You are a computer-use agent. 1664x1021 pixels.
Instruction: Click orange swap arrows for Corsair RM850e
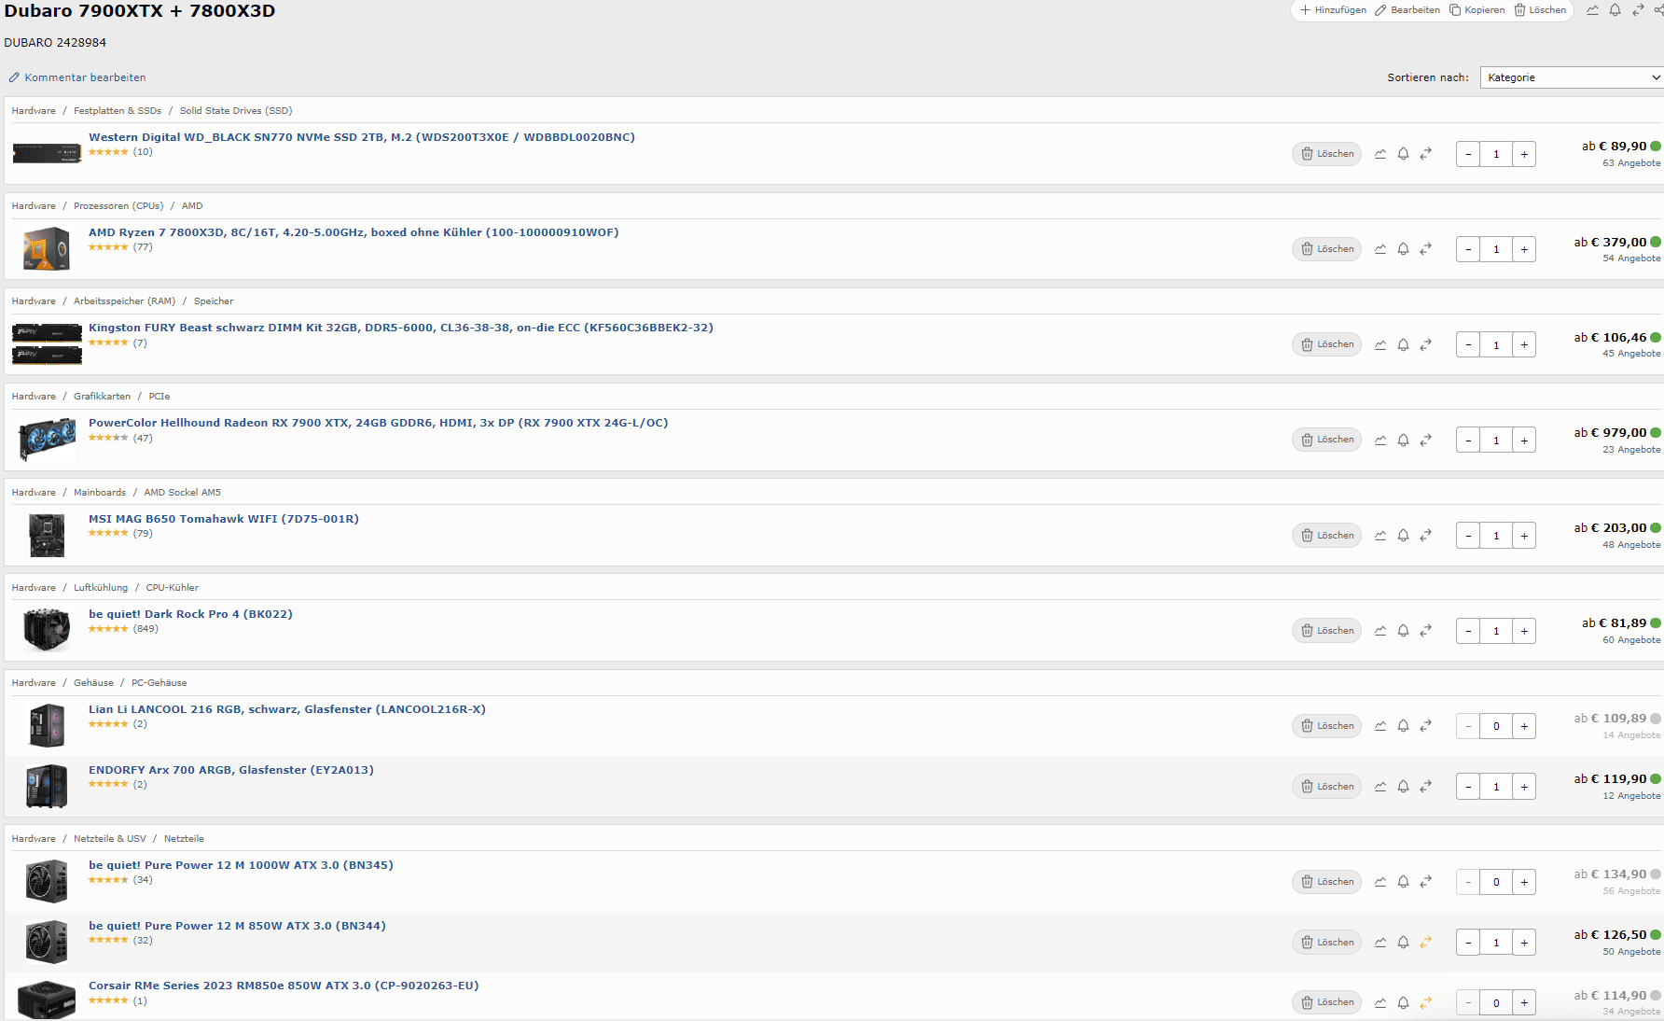click(x=1425, y=1003)
